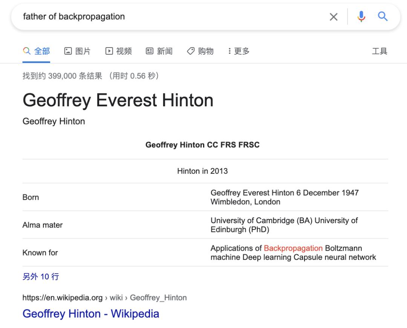407x328 pixels.
Task: Click the Alma mater row label
Action: [43, 225]
